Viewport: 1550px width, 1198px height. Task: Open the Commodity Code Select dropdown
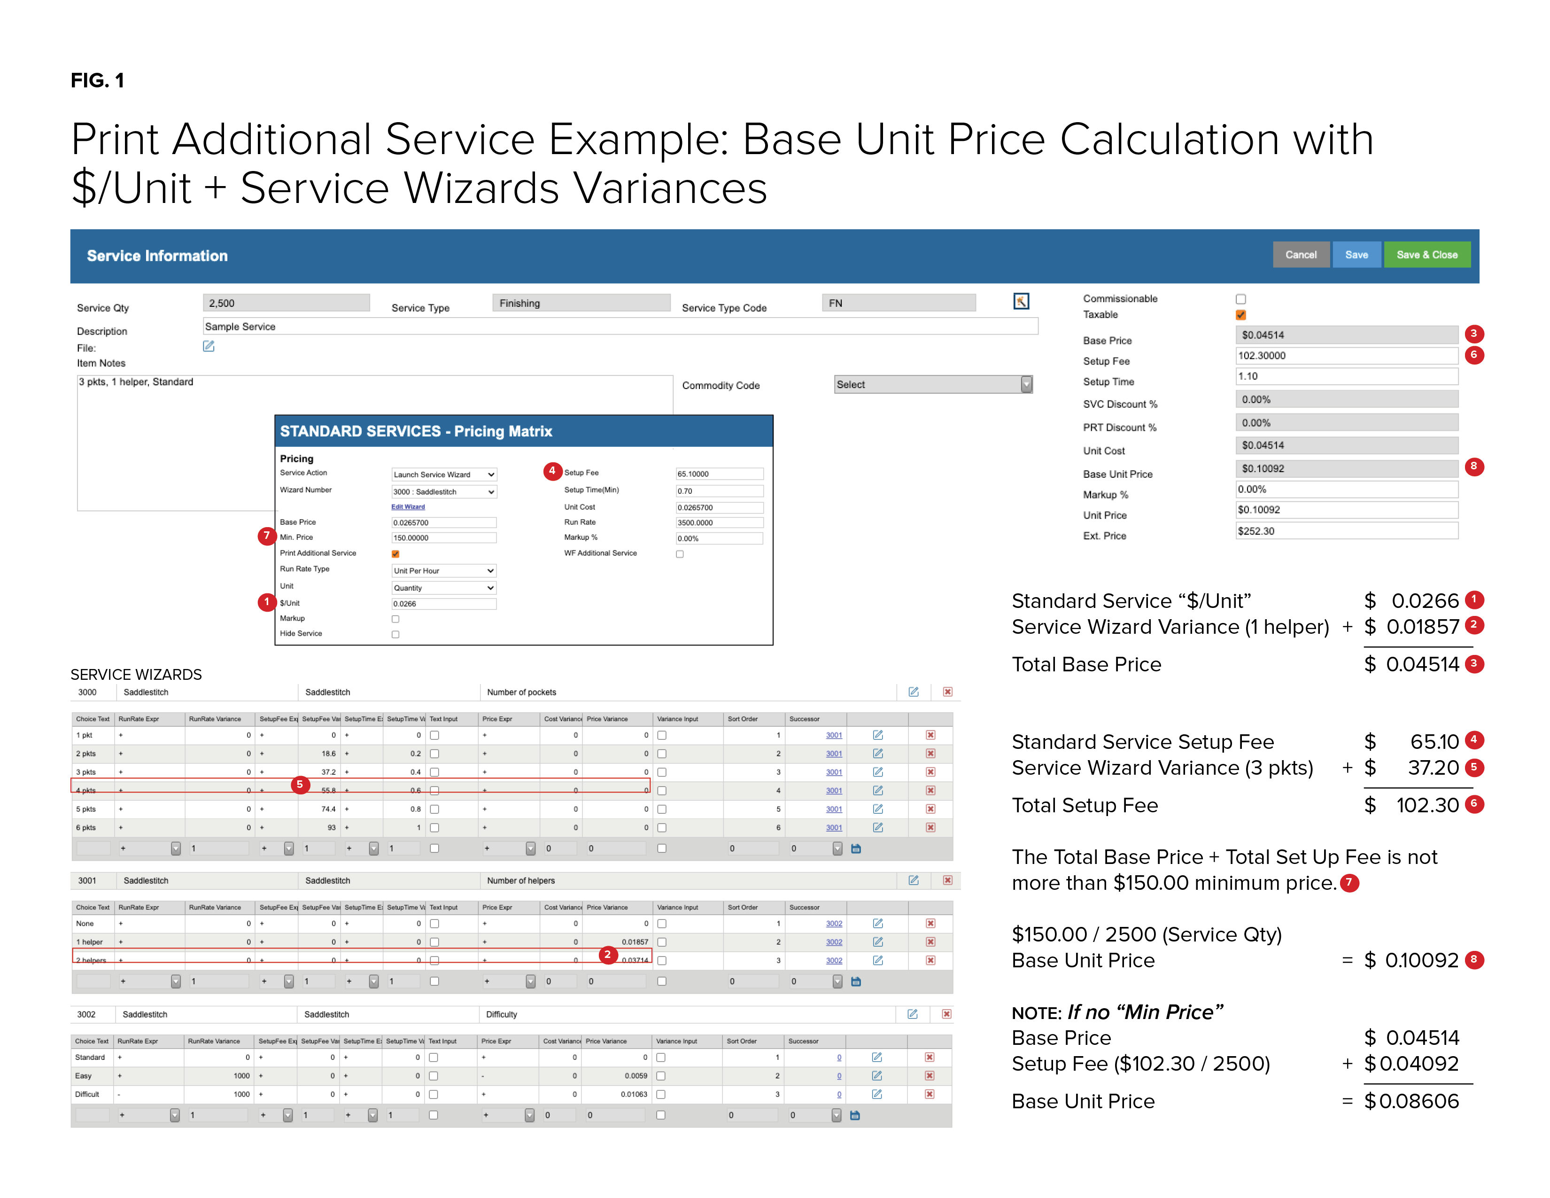click(932, 385)
